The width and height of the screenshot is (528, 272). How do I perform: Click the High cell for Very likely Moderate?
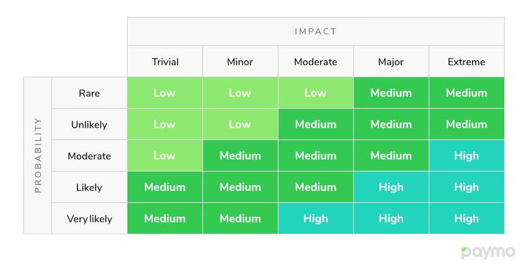tap(316, 219)
